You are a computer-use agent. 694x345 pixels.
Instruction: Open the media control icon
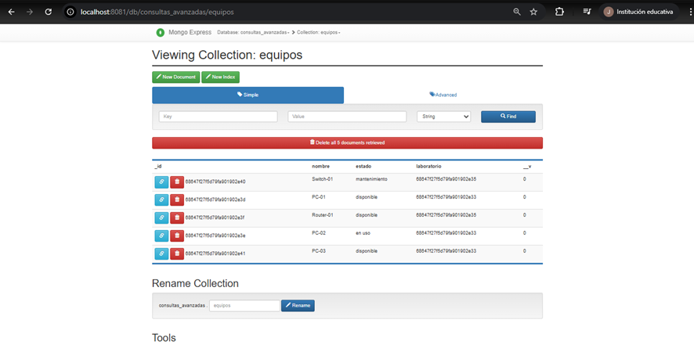587,12
